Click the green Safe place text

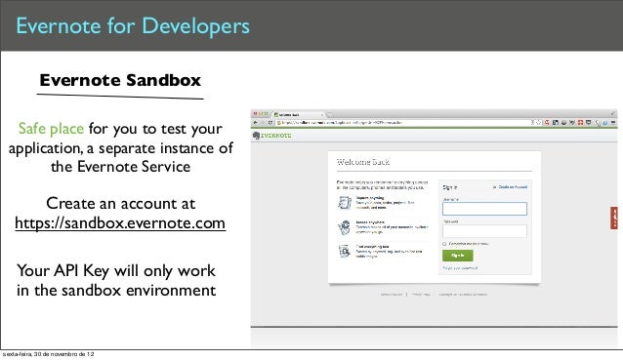[51, 129]
